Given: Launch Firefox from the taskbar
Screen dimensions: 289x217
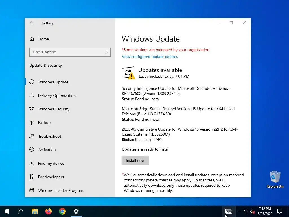Looking at the screenshot, I should click(49, 211).
